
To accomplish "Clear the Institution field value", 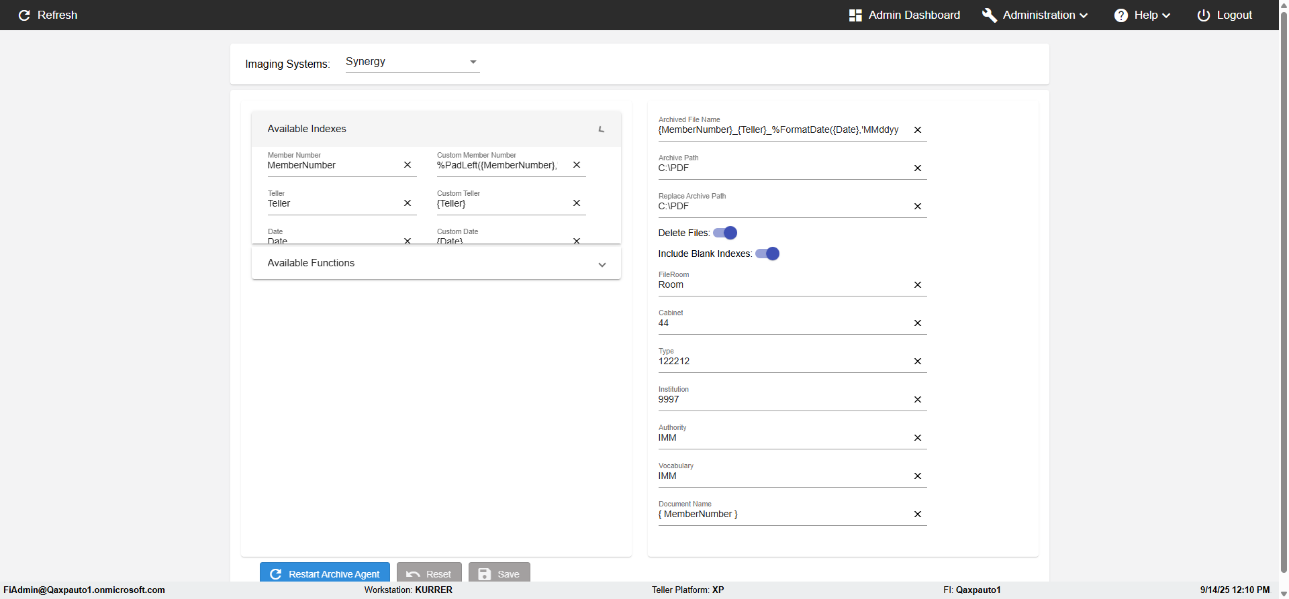I will [x=918, y=400].
